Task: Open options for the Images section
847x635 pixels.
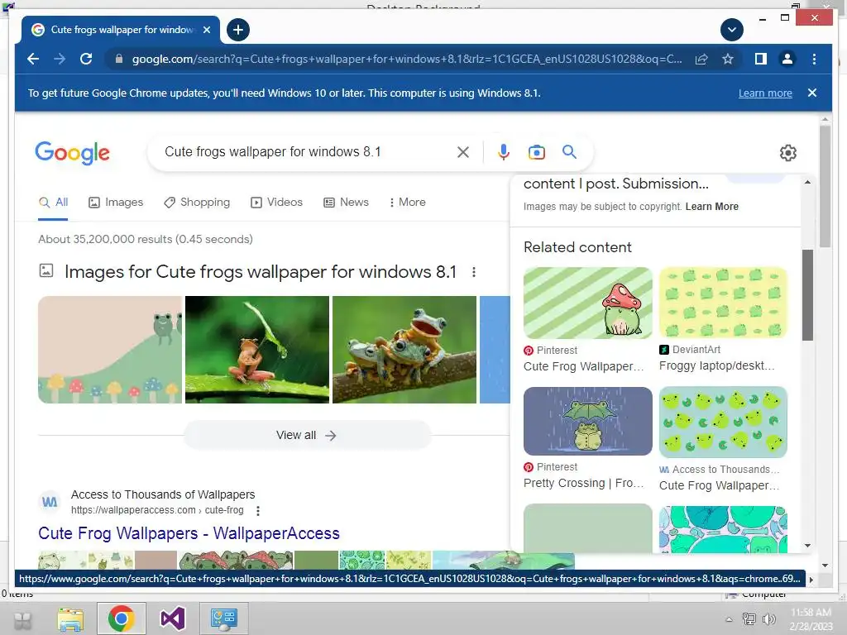Action: pyautogui.click(x=474, y=272)
